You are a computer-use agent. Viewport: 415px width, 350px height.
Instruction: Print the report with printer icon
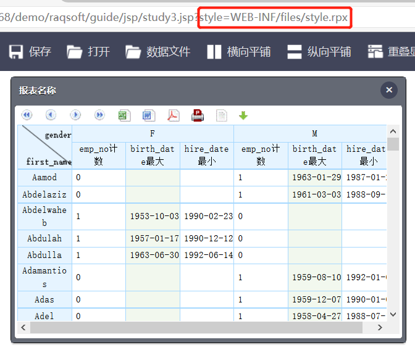pos(198,115)
